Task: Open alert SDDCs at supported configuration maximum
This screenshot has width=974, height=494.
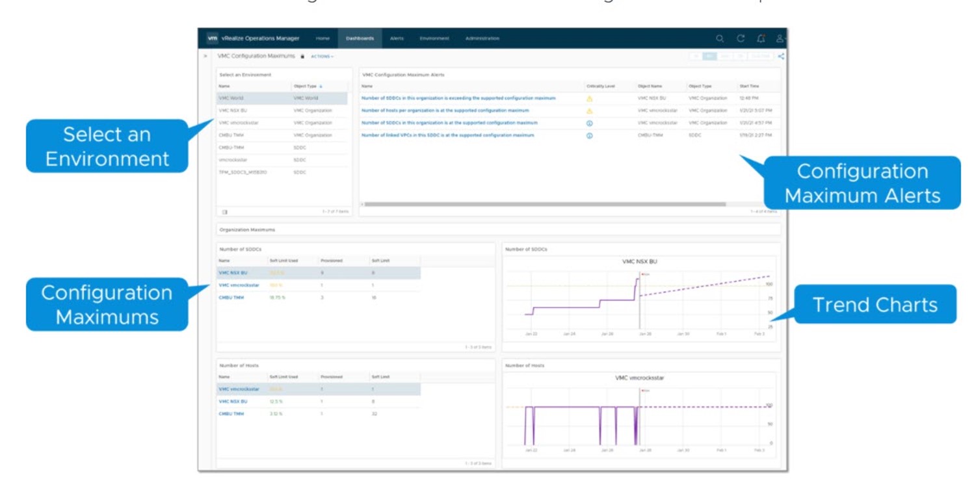Action: tap(449, 123)
